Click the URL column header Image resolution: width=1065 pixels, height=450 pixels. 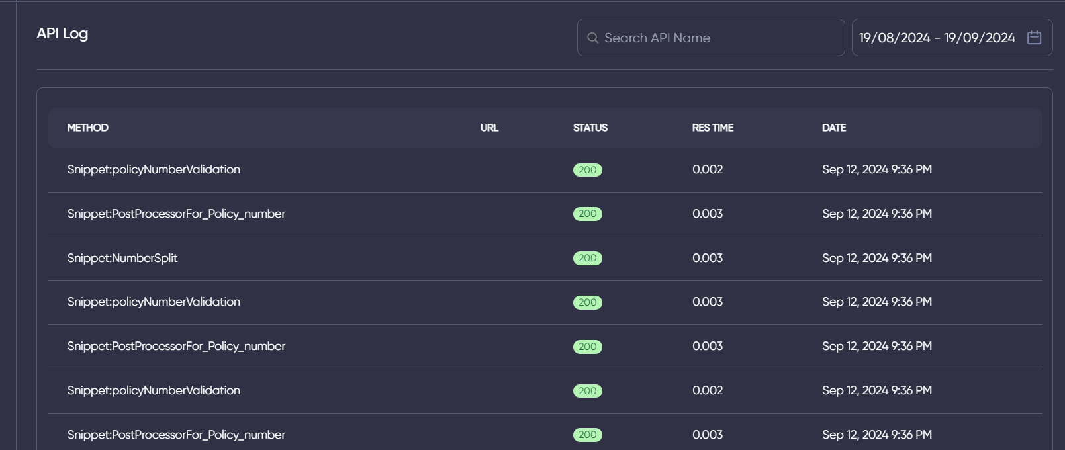pyautogui.click(x=489, y=128)
